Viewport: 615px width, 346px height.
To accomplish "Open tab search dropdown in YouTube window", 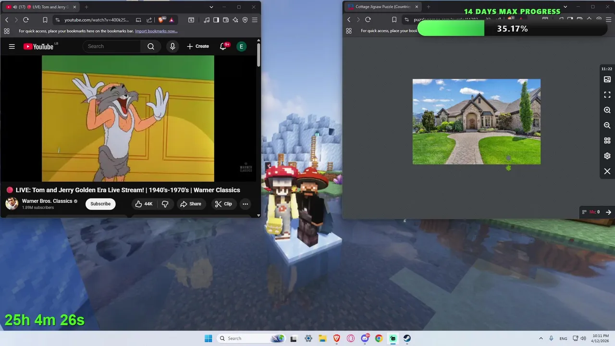I will pos(211,7).
